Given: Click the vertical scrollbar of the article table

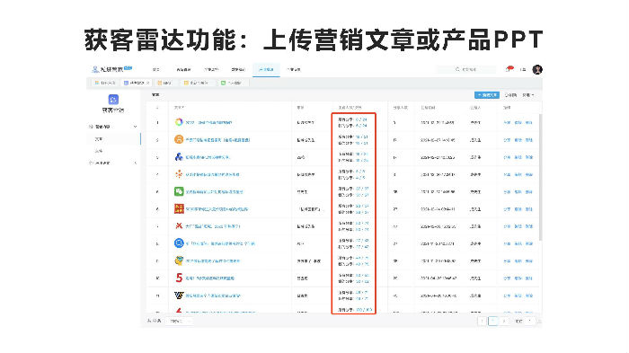Looking at the screenshot, I should [540, 177].
